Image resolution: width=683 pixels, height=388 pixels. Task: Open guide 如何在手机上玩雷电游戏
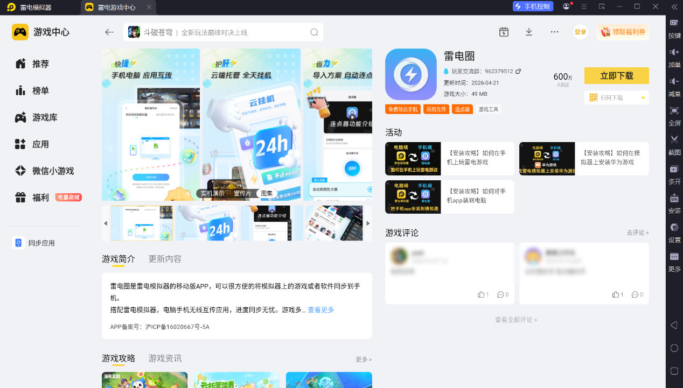(450, 159)
